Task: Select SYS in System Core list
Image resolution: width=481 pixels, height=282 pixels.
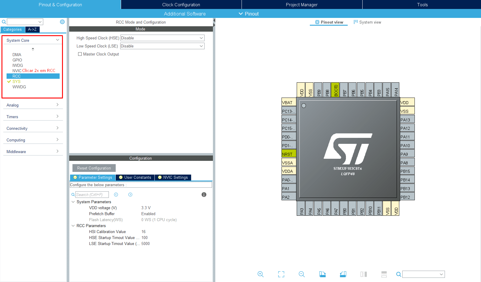Action: 16,81
